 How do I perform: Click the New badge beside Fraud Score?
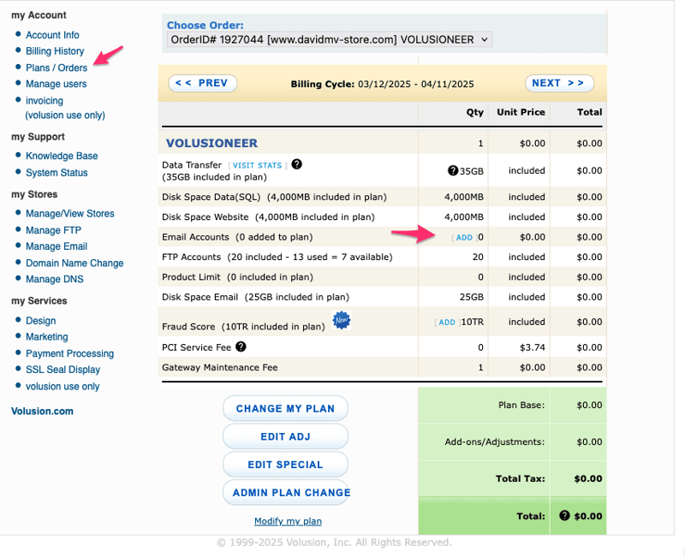click(x=342, y=321)
